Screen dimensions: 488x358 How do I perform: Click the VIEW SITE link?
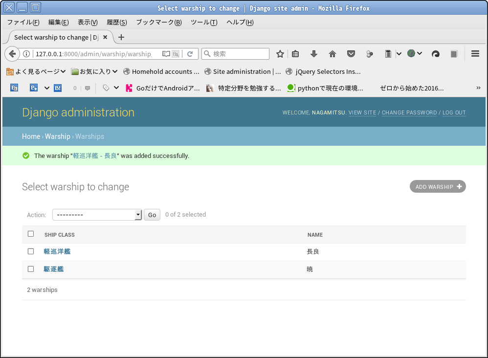click(x=362, y=112)
